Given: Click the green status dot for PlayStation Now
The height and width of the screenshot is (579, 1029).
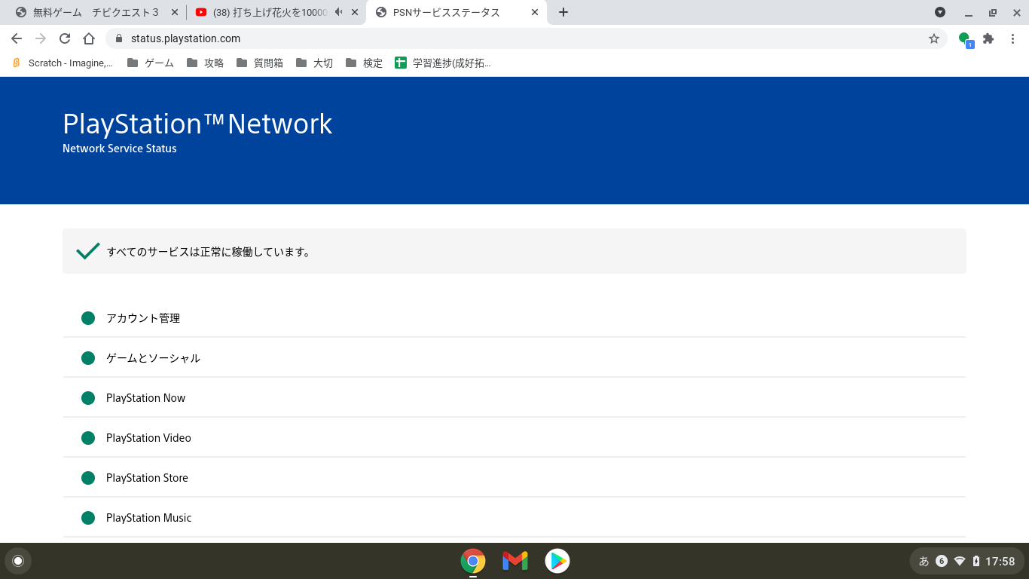Looking at the screenshot, I should click(x=88, y=398).
